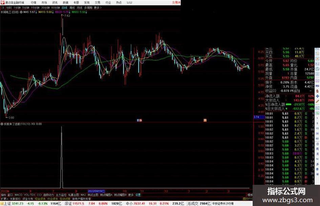Select the 月线 monthly period tab
The image size is (320, 206).
(x=80, y=7)
